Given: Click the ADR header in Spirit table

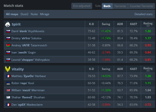Looking at the screenshot, I should [x=120, y=24].
